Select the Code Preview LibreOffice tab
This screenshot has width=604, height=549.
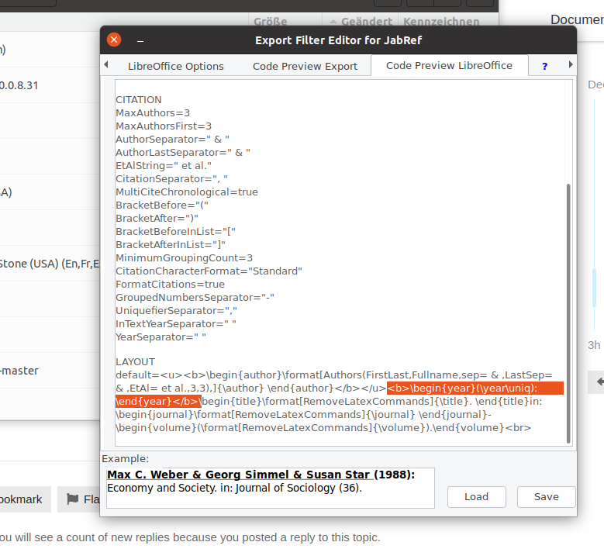449,65
